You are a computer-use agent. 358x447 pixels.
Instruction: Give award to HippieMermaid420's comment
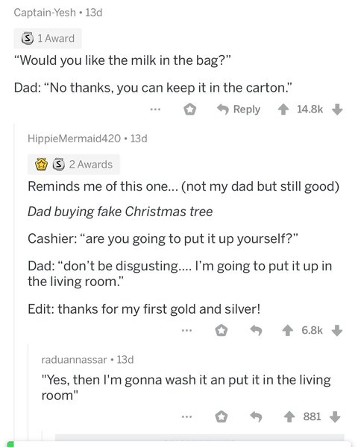[222, 331]
